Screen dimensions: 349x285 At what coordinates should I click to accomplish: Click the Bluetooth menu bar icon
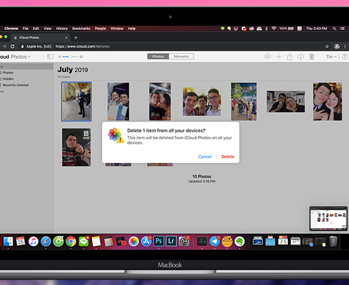267,28
